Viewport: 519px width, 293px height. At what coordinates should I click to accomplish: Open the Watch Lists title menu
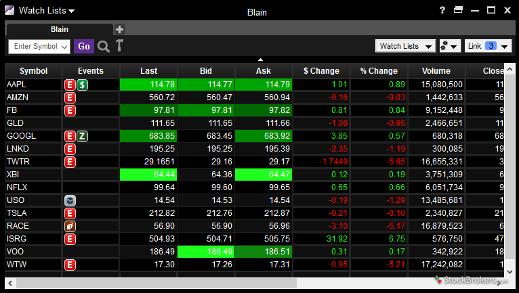coord(46,11)
